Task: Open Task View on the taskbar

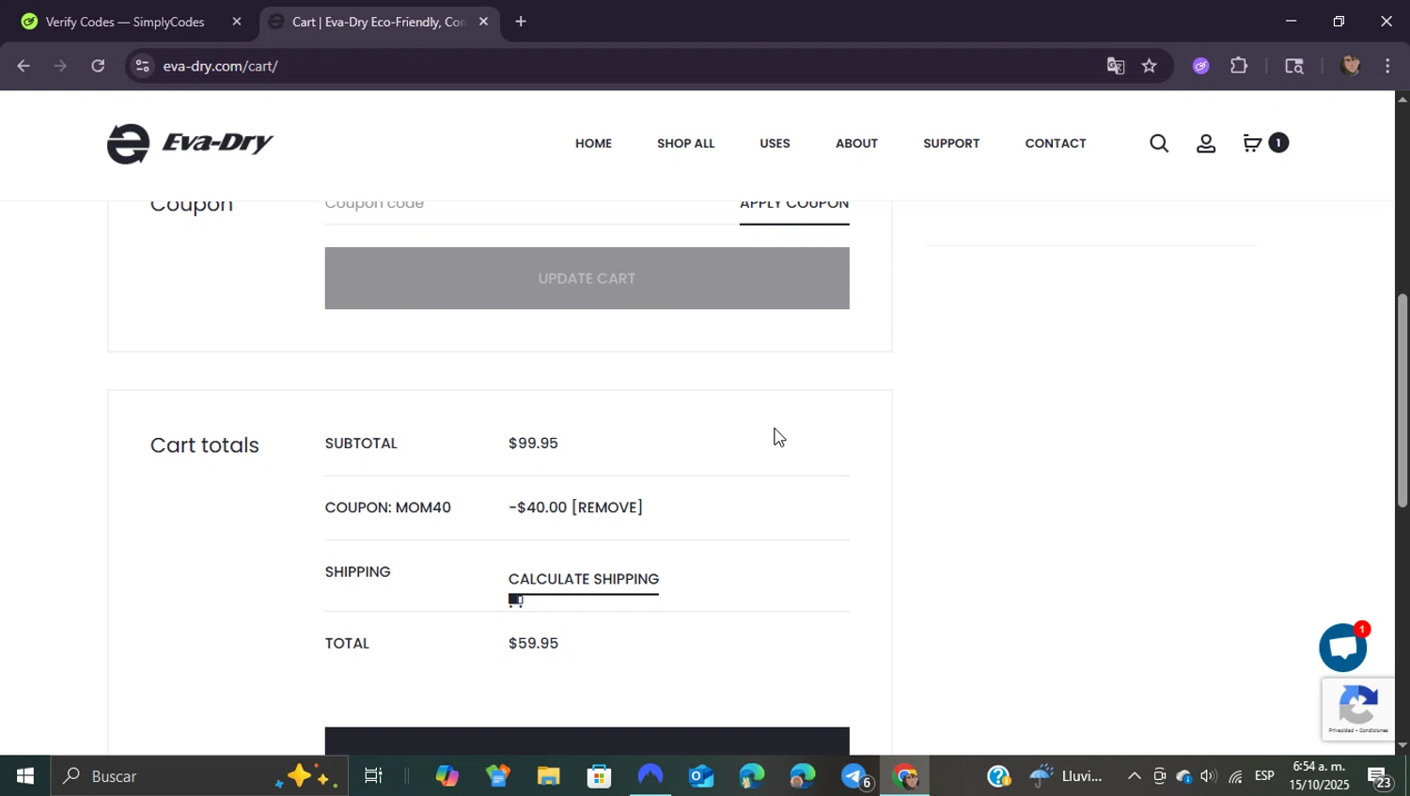Action: 373,776
